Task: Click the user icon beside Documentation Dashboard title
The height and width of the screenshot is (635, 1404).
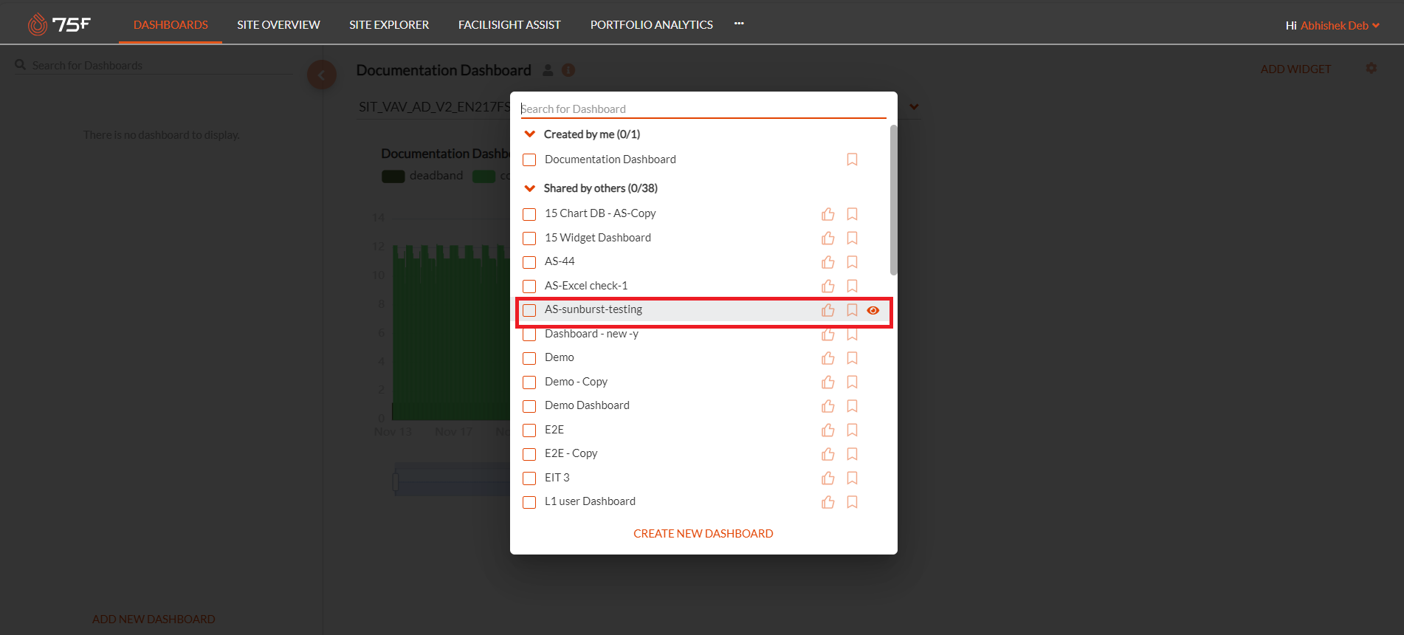Action: coord(548,70)
